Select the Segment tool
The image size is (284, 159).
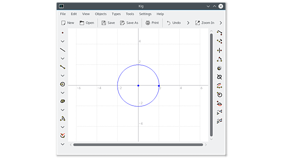63,67
